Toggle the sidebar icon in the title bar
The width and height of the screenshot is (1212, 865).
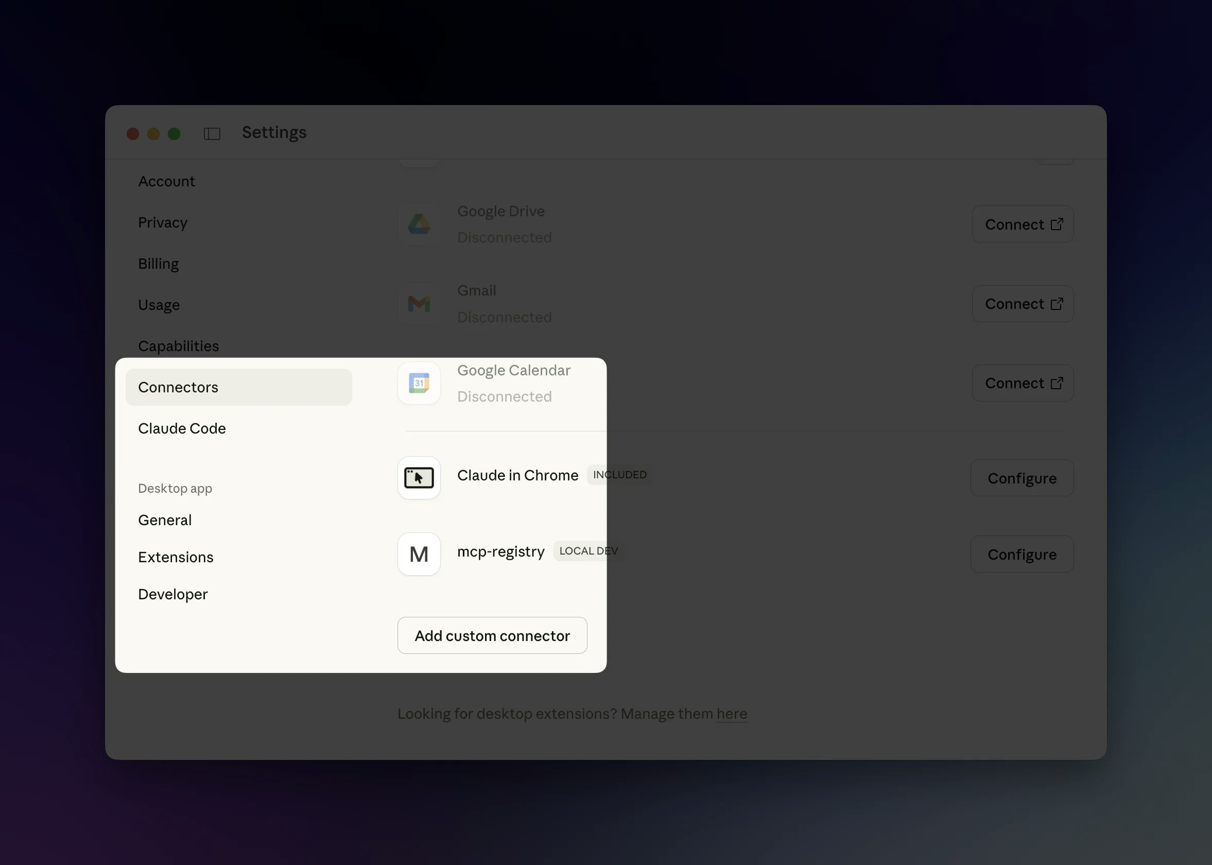click(212, 133)
